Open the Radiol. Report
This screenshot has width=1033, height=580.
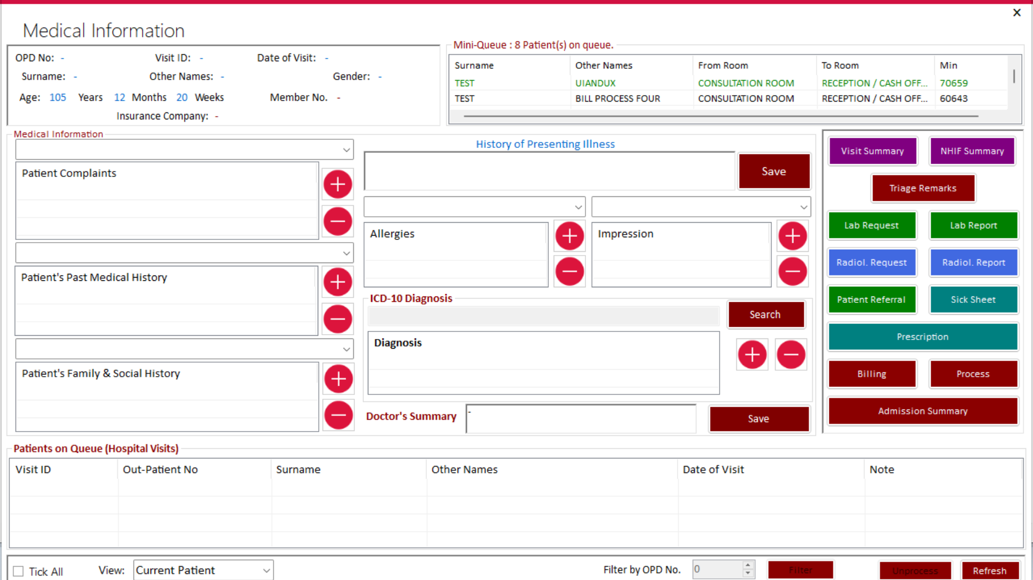click(x=973, y=263)
